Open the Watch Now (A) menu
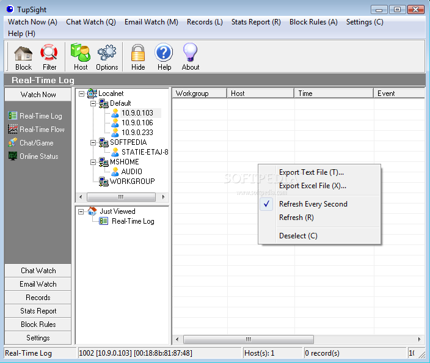Viewport: 430px width, 363px height. coord(32,22)
